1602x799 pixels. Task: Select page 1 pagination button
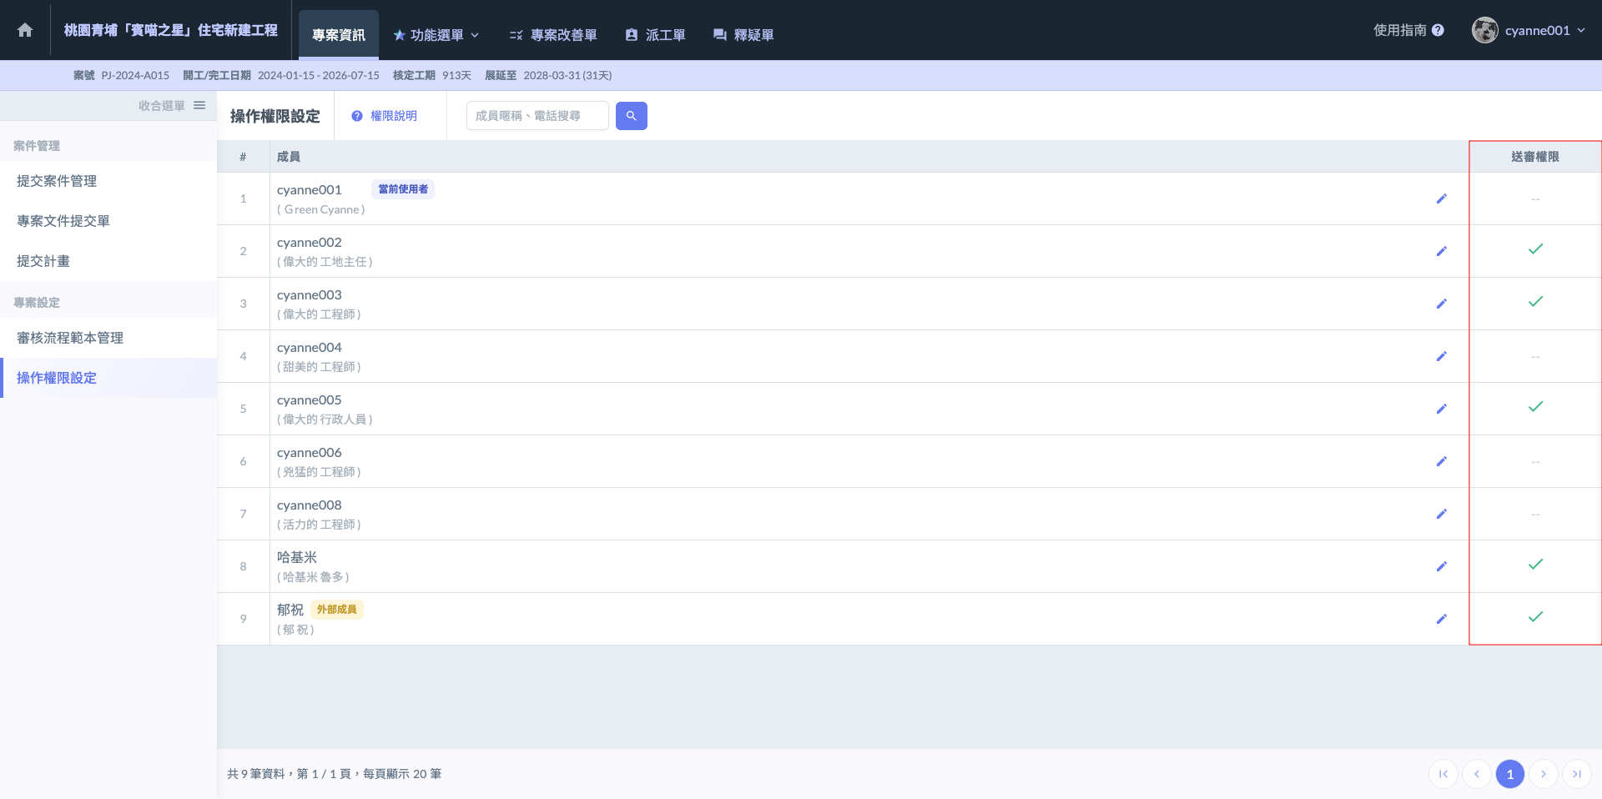point(1510,774)
